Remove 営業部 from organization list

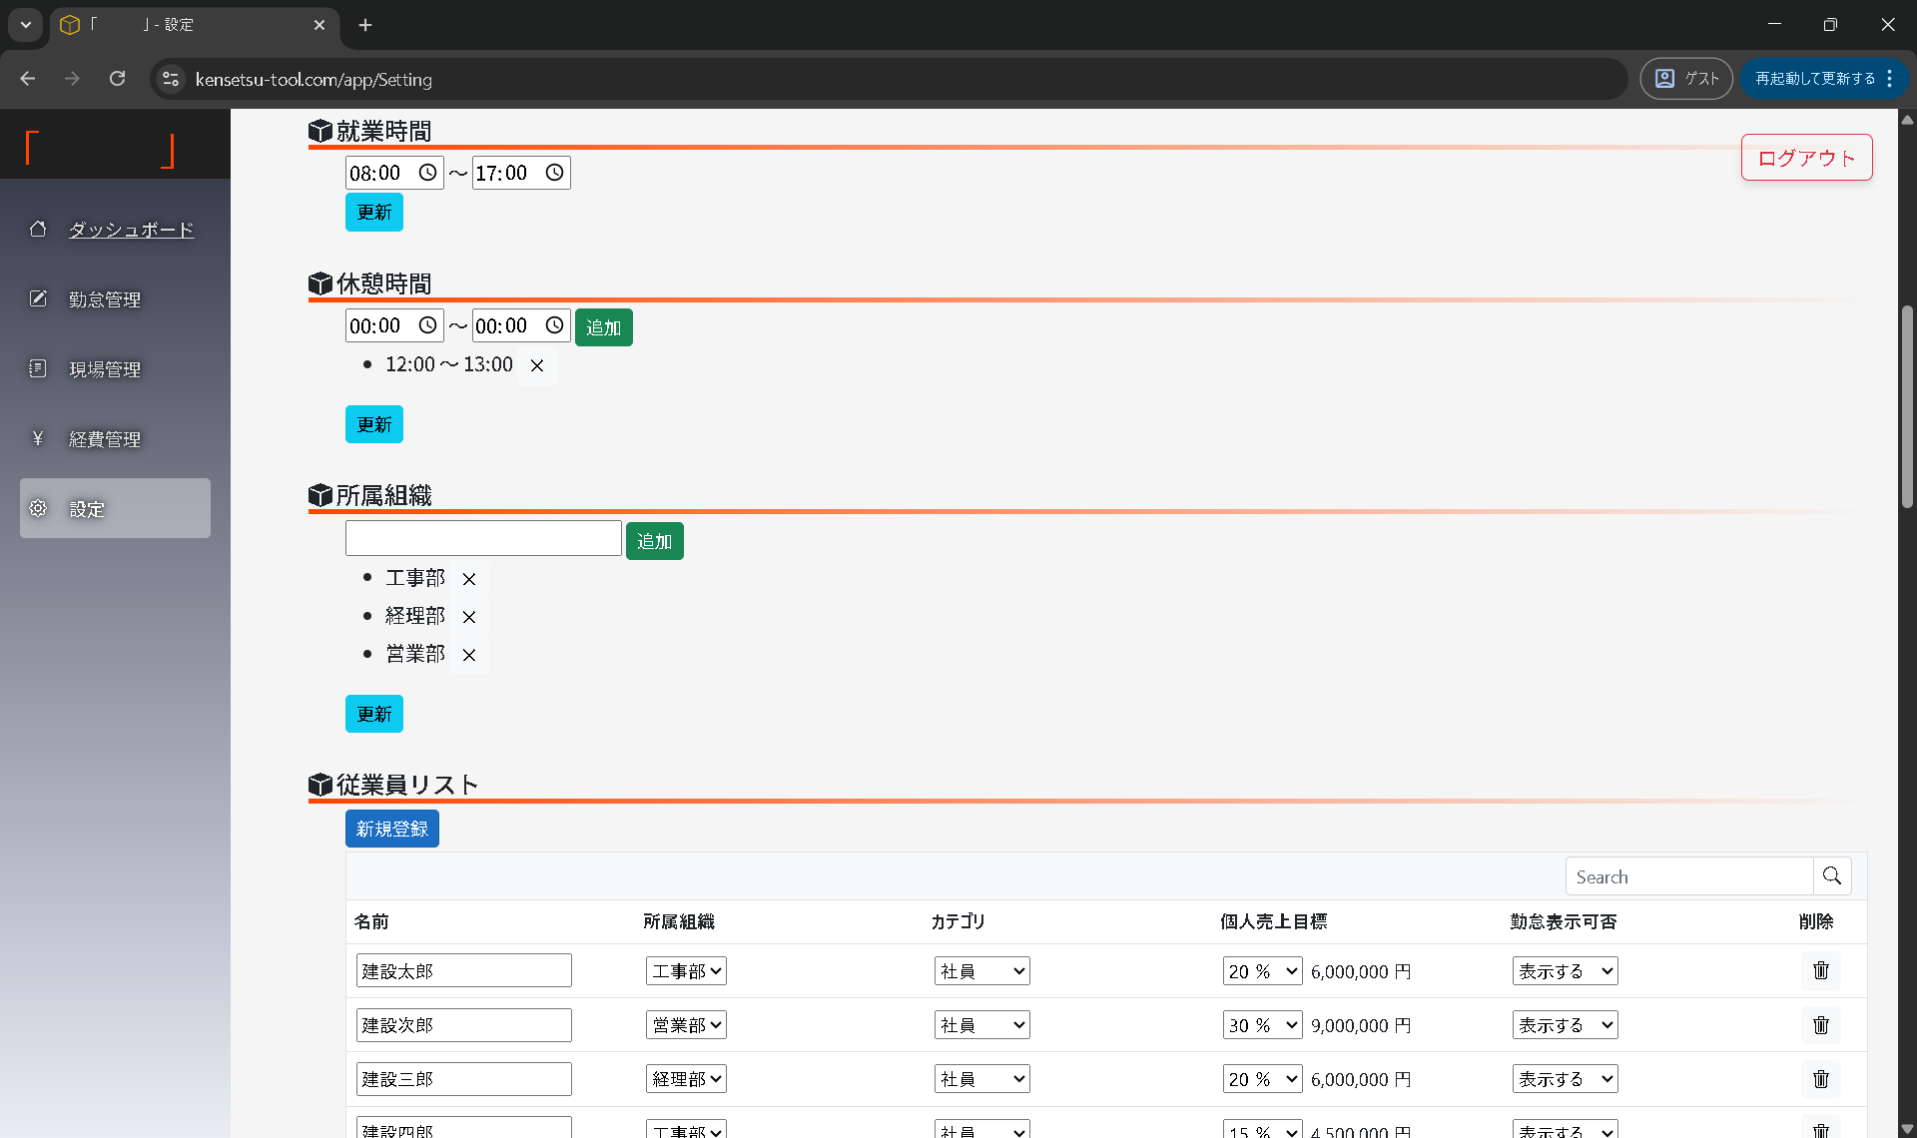click(469, 655)
